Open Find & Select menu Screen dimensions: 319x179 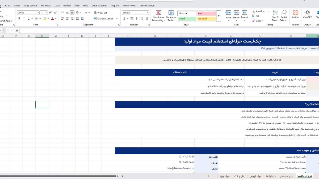click(284, 16)
